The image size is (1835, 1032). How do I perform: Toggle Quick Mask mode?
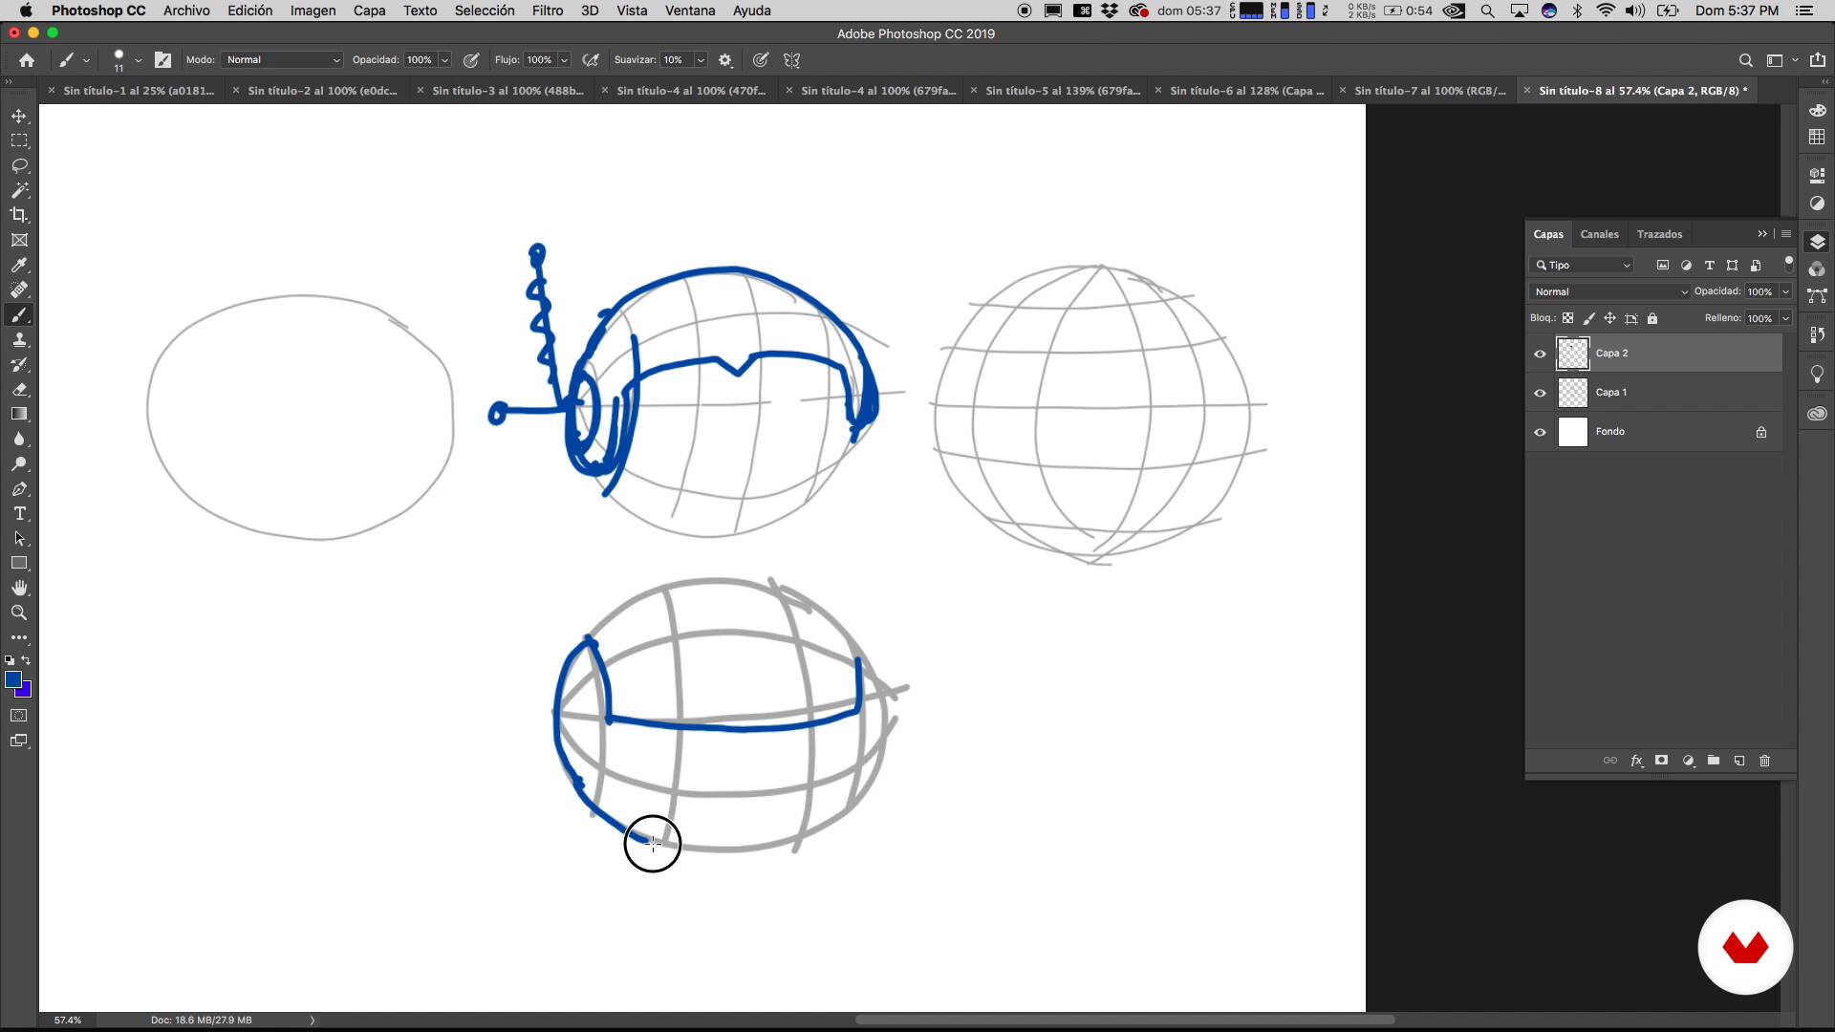tap(19, 716)
